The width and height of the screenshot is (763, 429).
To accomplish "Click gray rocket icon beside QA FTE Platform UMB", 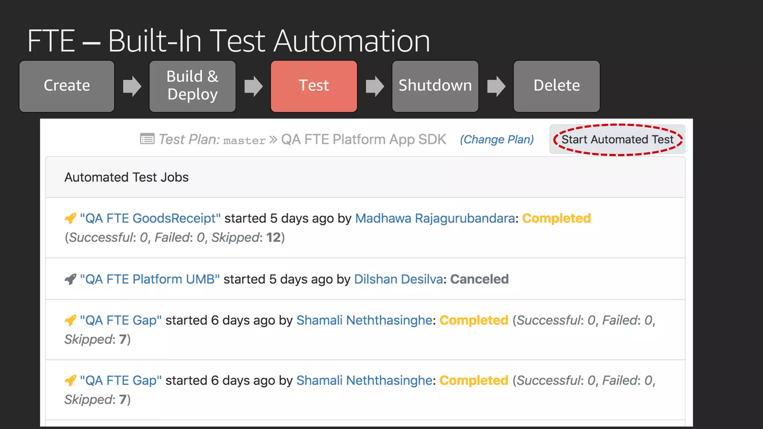I will tap(70, 279).
